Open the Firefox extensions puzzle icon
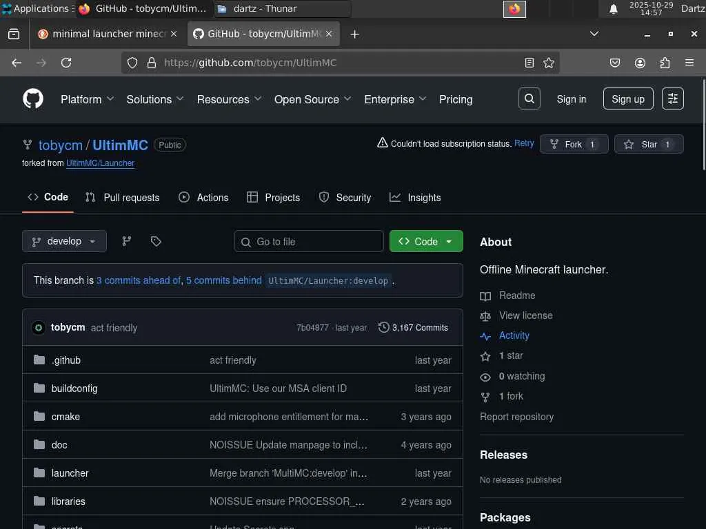Viewport: 706px width, 529px height. [665, 63]
